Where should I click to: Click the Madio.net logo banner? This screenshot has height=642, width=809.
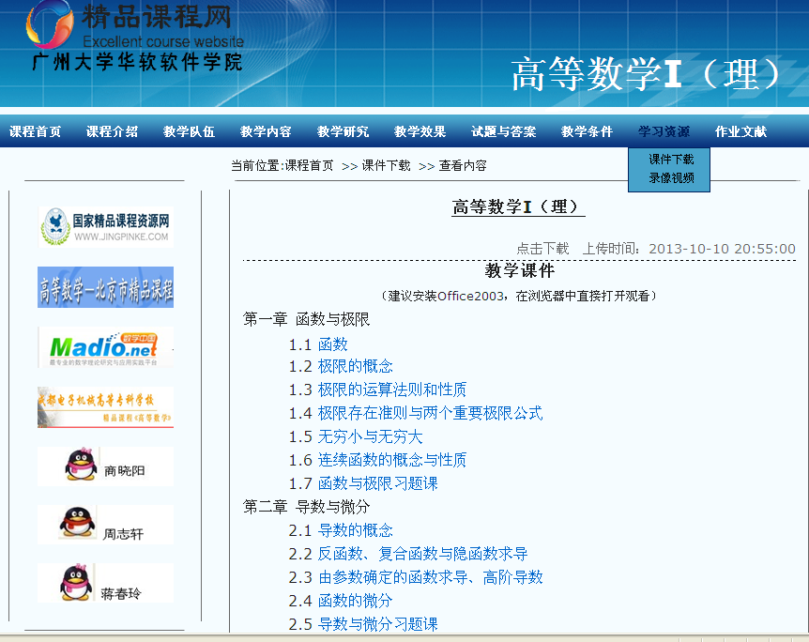click(105, 347)
